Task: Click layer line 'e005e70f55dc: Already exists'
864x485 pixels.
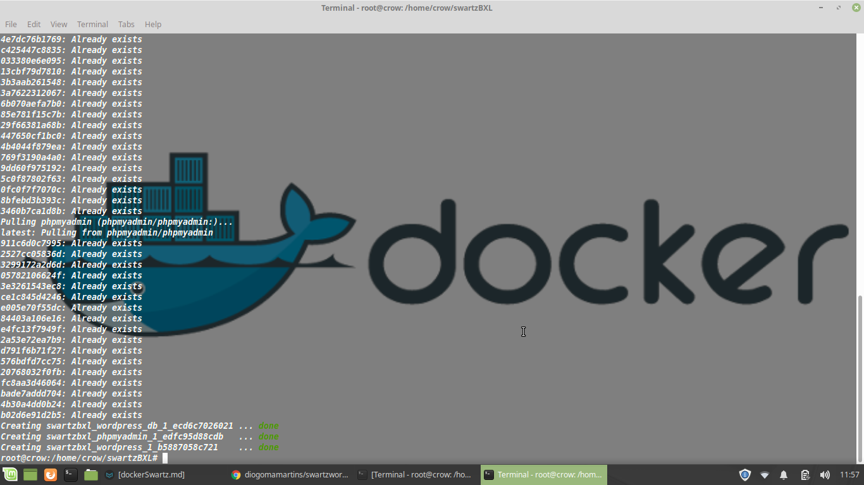Action: pos(71,308)
